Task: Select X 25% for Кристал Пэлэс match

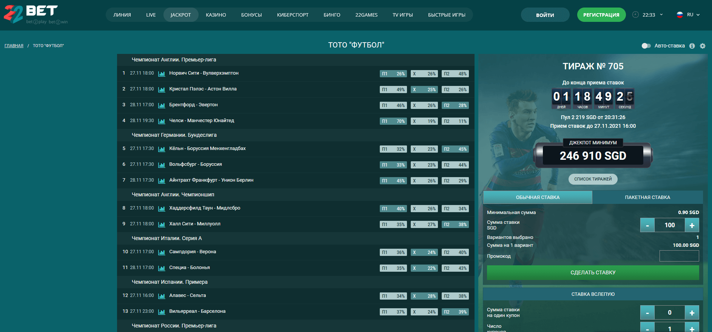Action: point(424,90)
